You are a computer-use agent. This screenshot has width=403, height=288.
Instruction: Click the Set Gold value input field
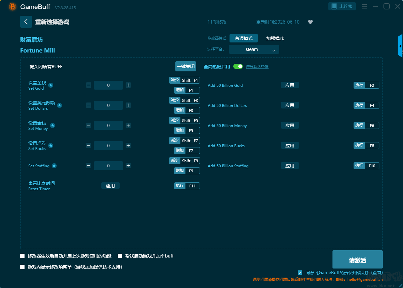pos(108,85)
